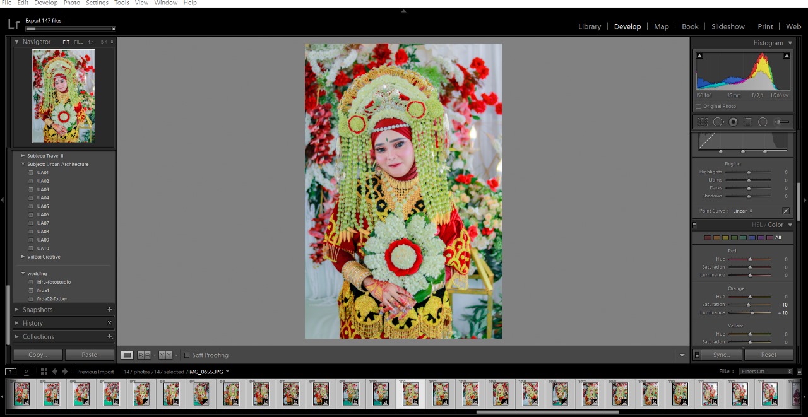This screenshot has width=808, height=417.
Task: Choose the Radial Filter tool
Action: [763, 122]
